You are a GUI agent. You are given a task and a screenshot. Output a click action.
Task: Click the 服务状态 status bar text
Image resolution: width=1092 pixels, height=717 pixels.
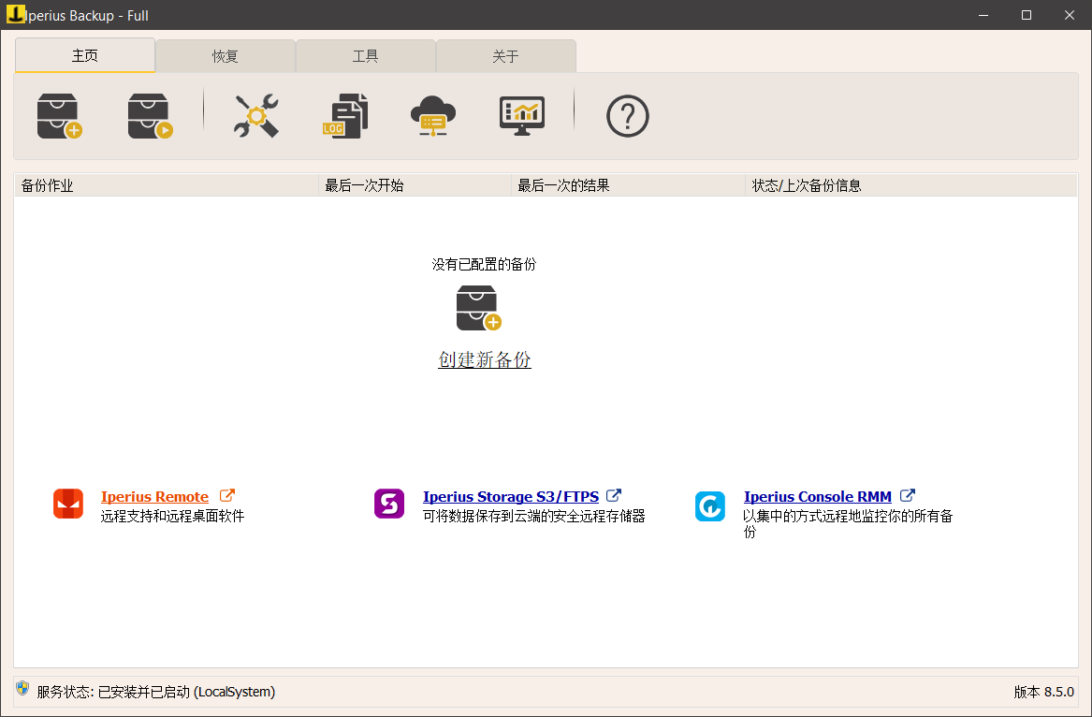[x=156, y=692]
